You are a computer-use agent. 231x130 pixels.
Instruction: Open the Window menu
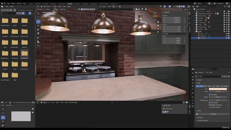click(x=19, y=3)
